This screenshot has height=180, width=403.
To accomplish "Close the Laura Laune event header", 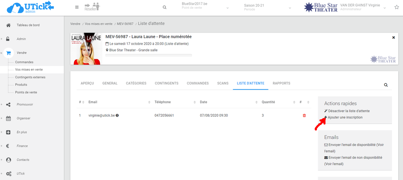I will click(x=393, y=37).
